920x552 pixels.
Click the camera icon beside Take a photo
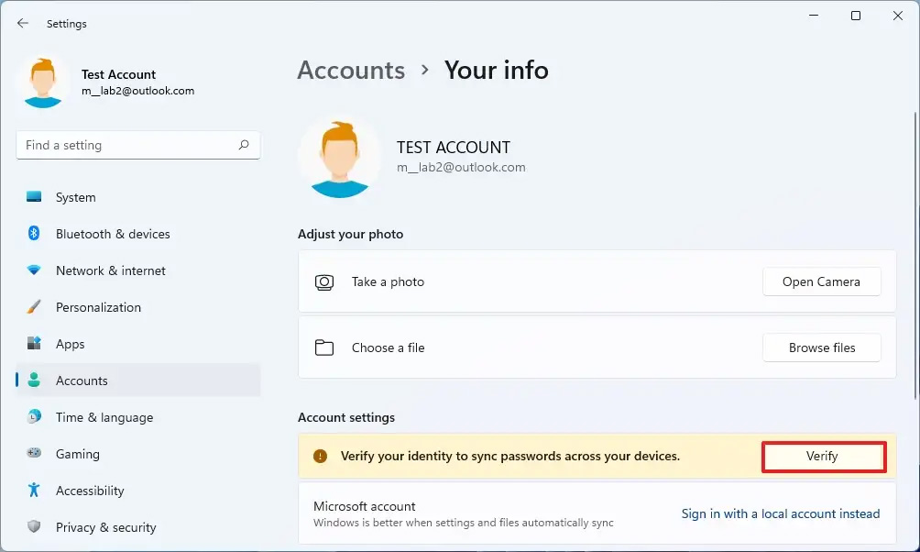click(324, 282)
